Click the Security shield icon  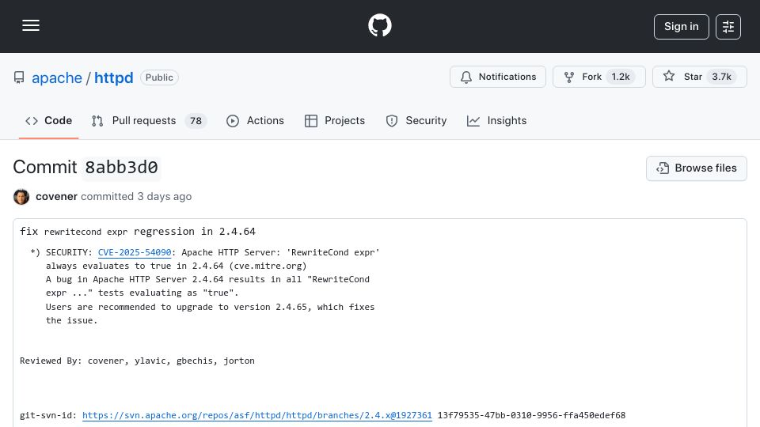coord(392,120)
